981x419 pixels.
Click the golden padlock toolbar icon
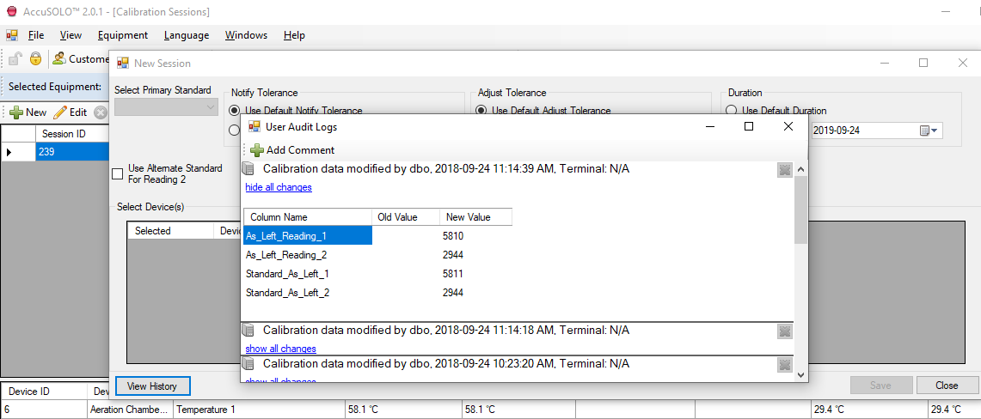point(35,59)
